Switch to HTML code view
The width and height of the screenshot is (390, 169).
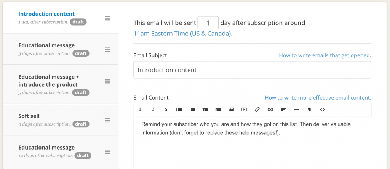click(322, 109)
